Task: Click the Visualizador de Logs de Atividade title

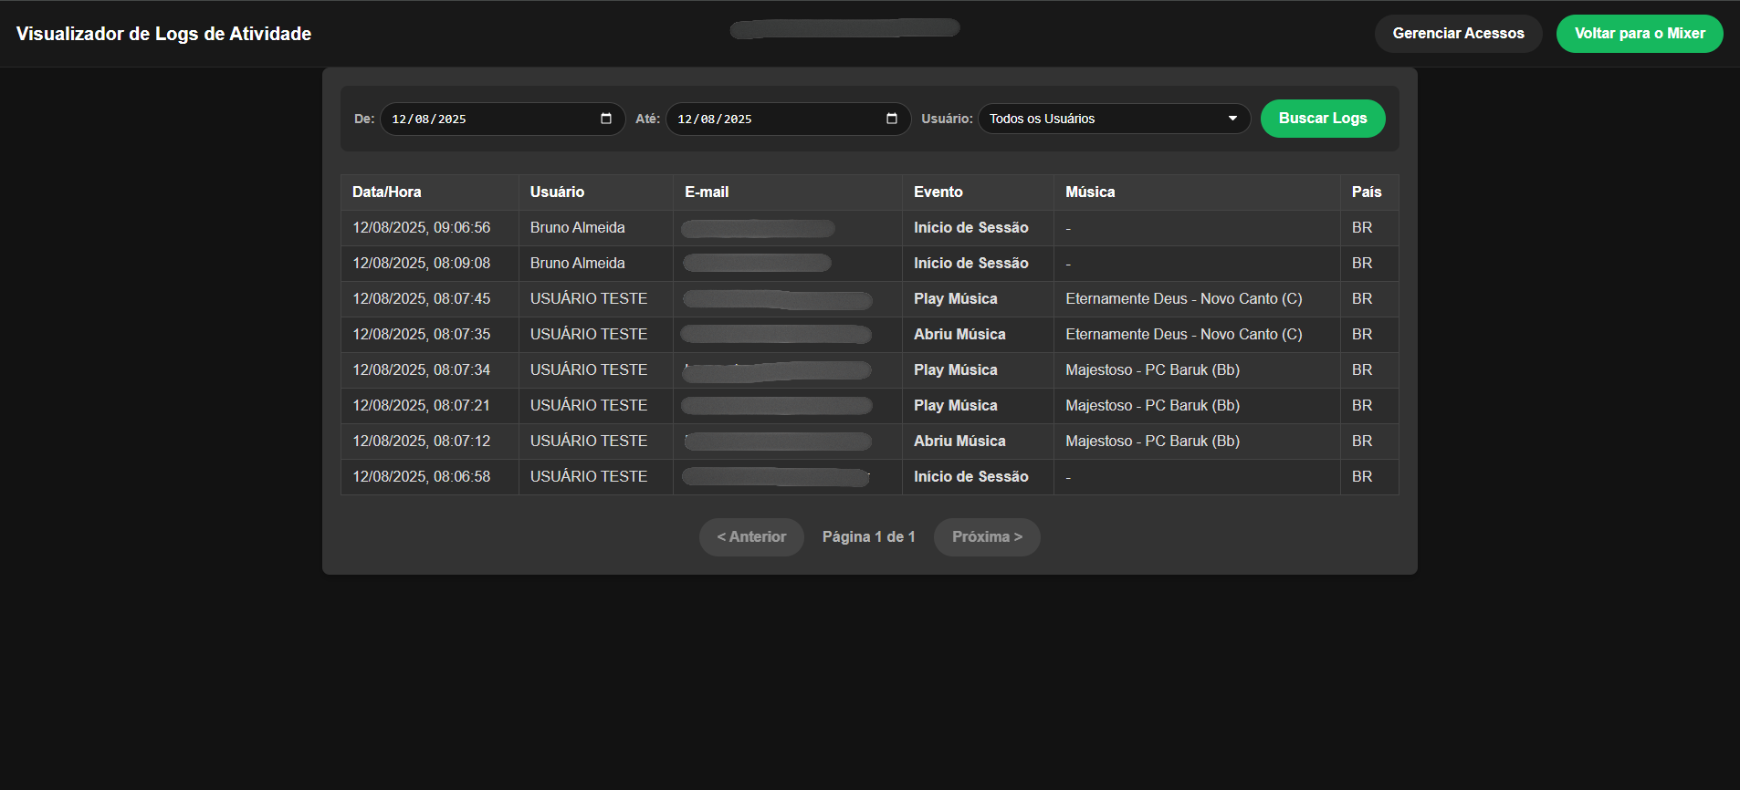Action: point(163,34)
